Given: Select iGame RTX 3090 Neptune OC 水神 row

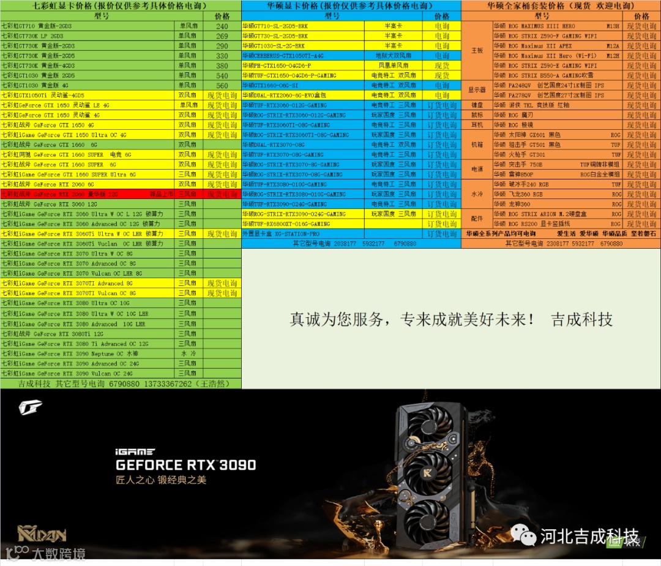Looking at the screenshot, I should 121,354.
